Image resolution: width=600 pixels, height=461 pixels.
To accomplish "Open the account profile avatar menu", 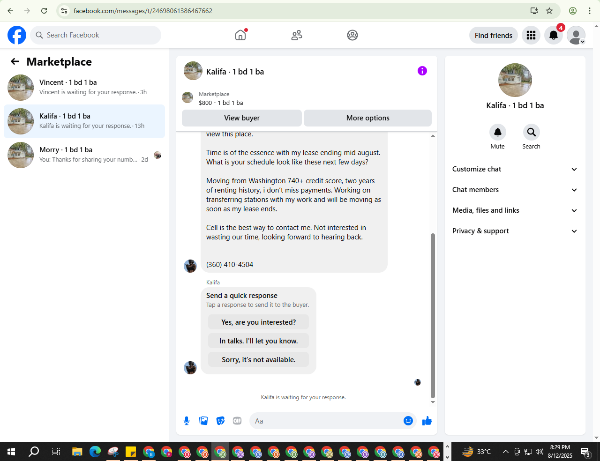I will coord(576,35).
